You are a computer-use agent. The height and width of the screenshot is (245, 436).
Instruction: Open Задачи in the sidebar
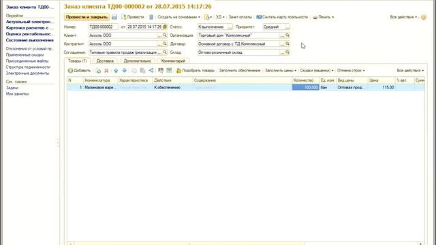tap(12, 88)
